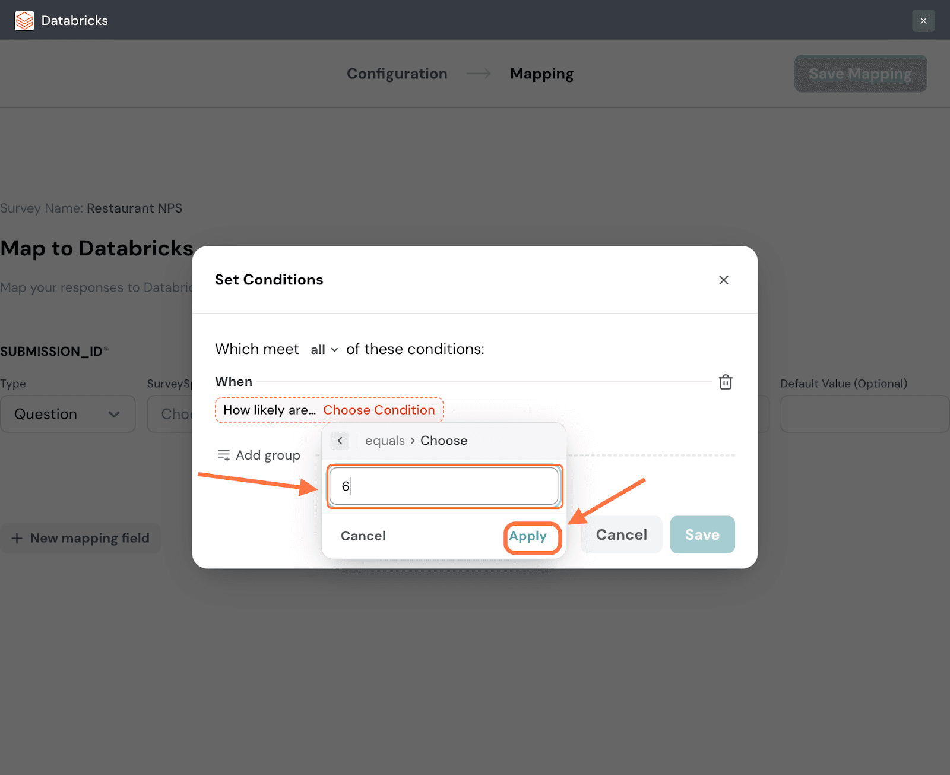Focus the condition value input field
This screenshot has height=775, width=950.
(444, 486)
